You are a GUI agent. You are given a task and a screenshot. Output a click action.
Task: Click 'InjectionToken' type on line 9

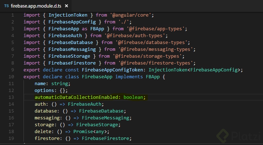168,70
